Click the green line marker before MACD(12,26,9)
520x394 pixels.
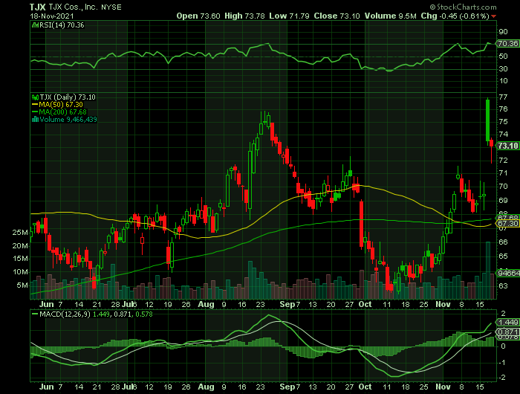pyautogui.click(x=35, y=314)
